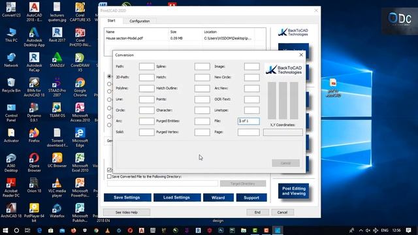The height and width of the screenshot is (235, 418).
Task: Click the X,Y Coordinates field
Action: 283,132
